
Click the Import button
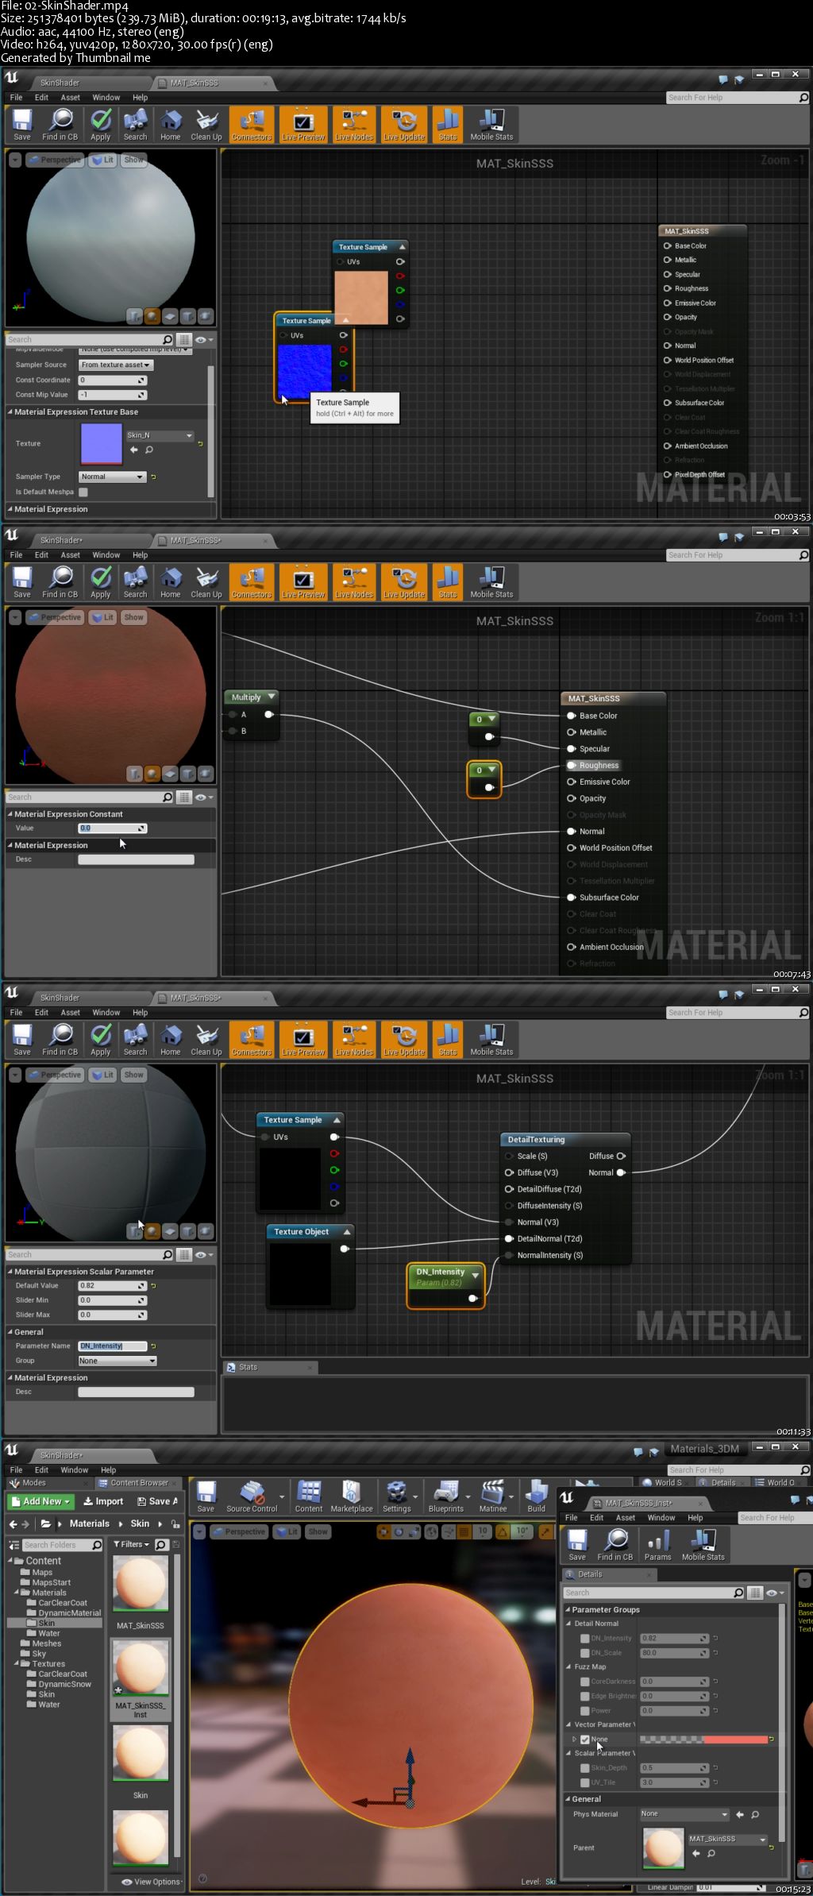[103, 1501]
